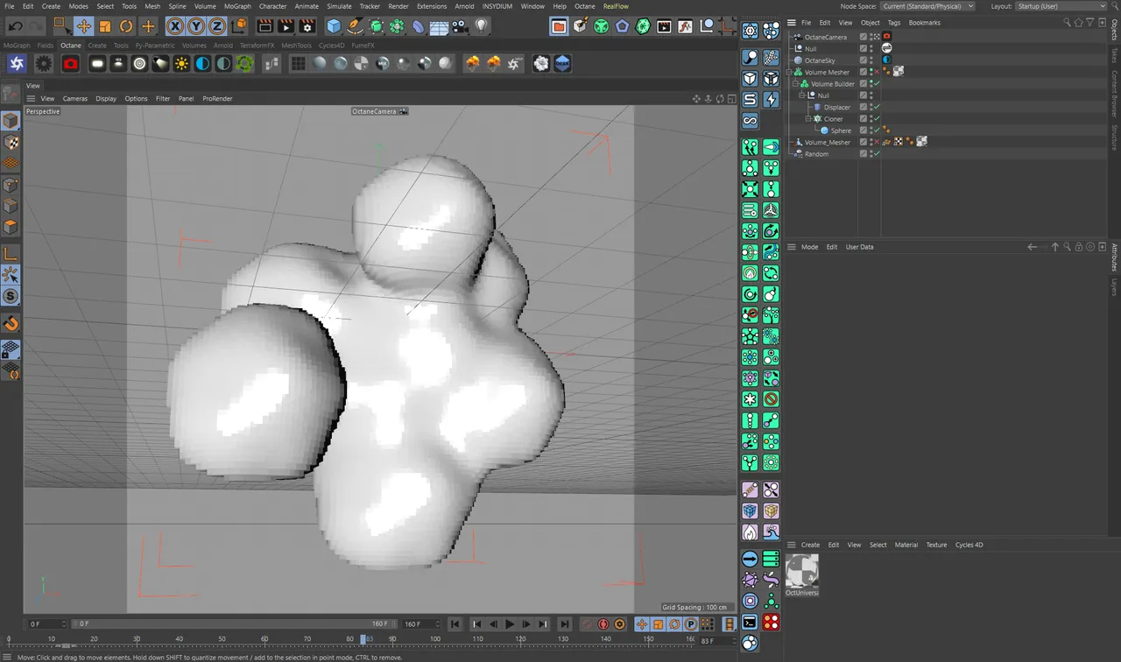The width and height of the screenshot is (1121, 662).
Task: Open Object Manager Tags menu
Action: [893, 23]
